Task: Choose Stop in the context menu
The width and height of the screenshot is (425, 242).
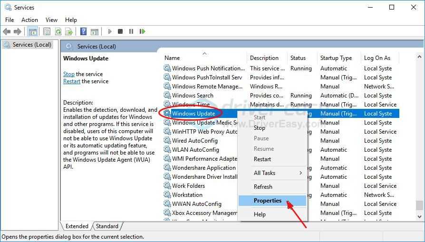Action: (272, 128)
